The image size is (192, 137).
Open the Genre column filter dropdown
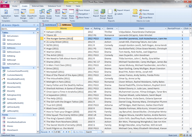point(117,29)
